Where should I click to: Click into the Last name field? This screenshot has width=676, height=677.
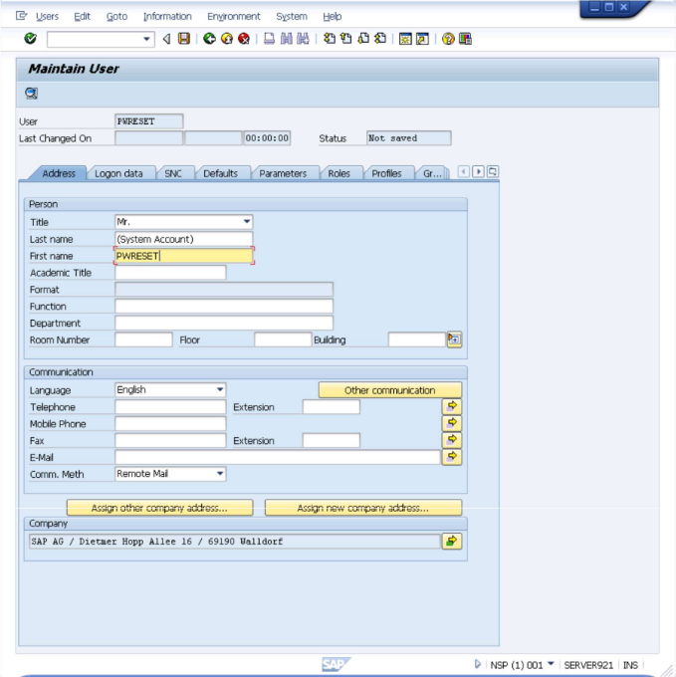click(183, 239)
